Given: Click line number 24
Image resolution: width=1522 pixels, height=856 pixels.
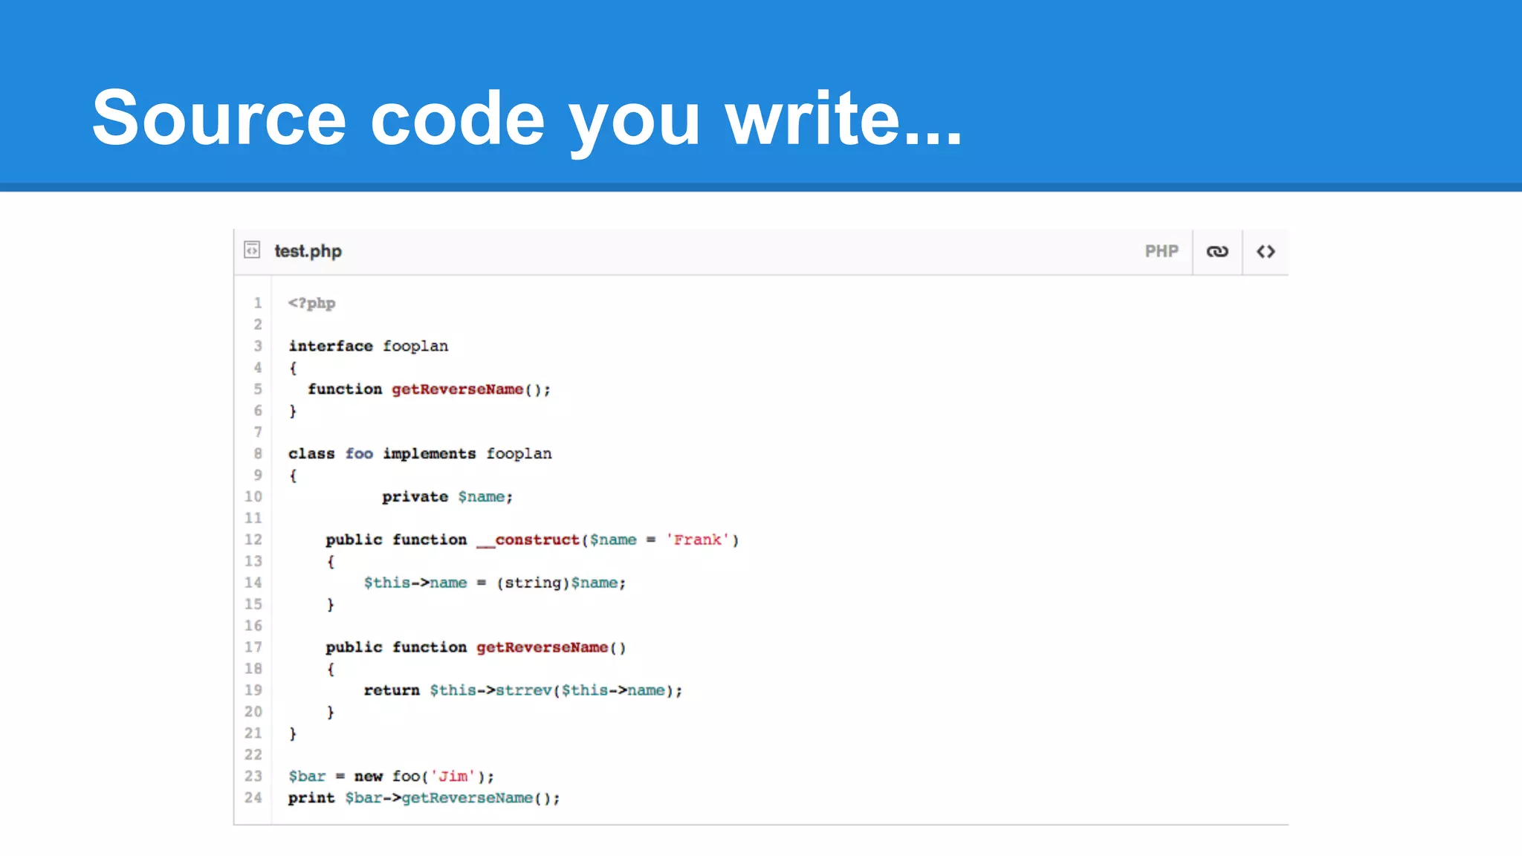Looking at the screenshot, I should coord(253,798).
